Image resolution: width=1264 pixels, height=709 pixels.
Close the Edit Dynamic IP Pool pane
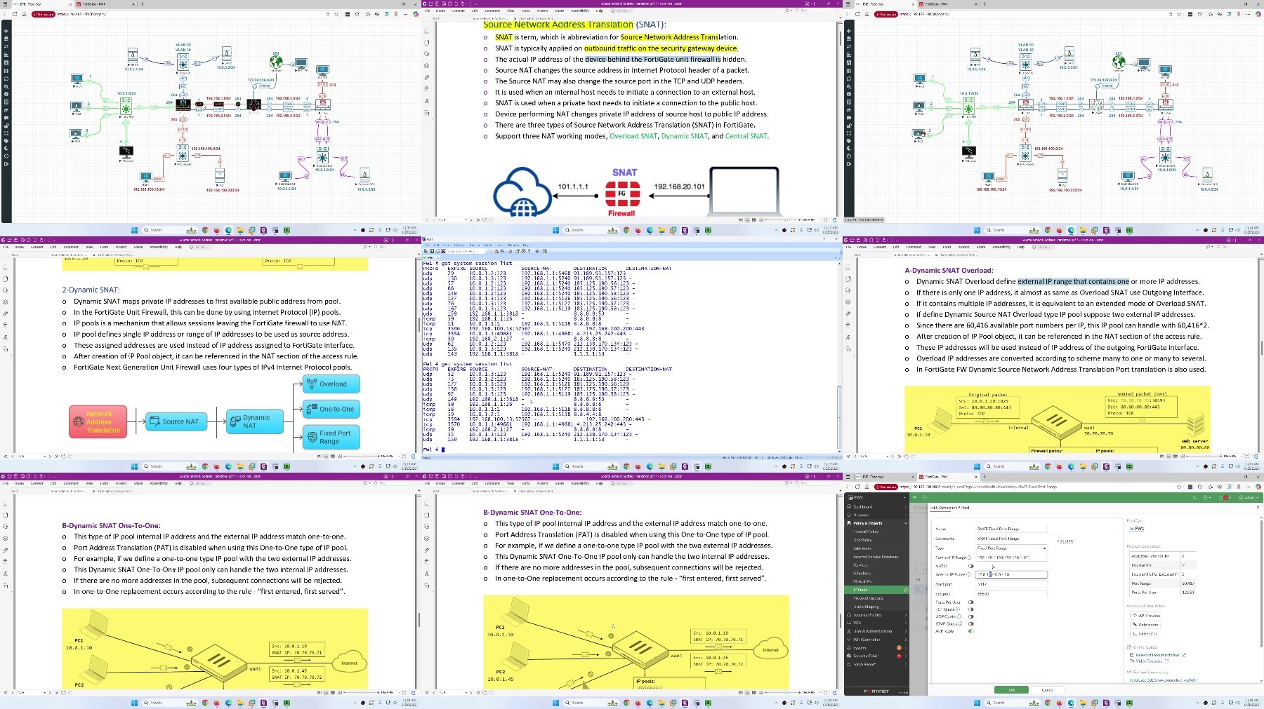1258,507
